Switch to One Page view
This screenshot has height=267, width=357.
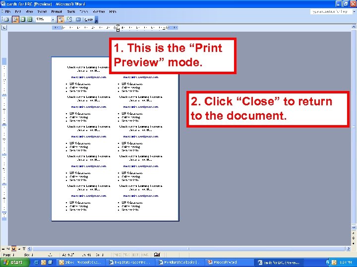22,19
